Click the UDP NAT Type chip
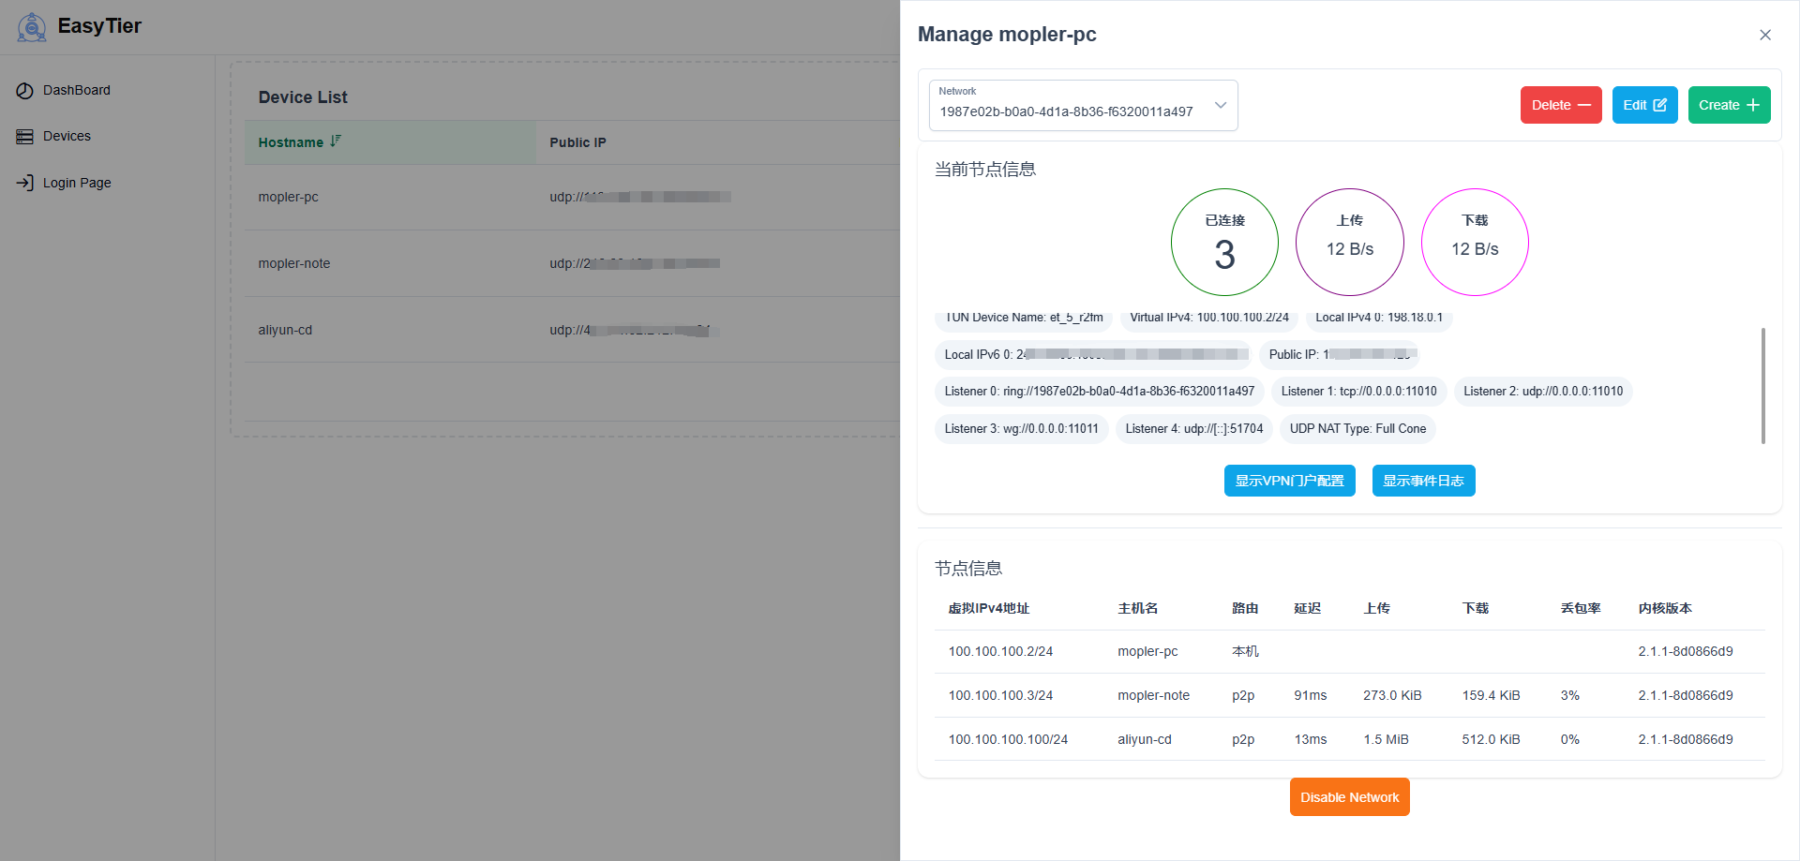The image size is (1800, 861). click(x=1357, y=429)
